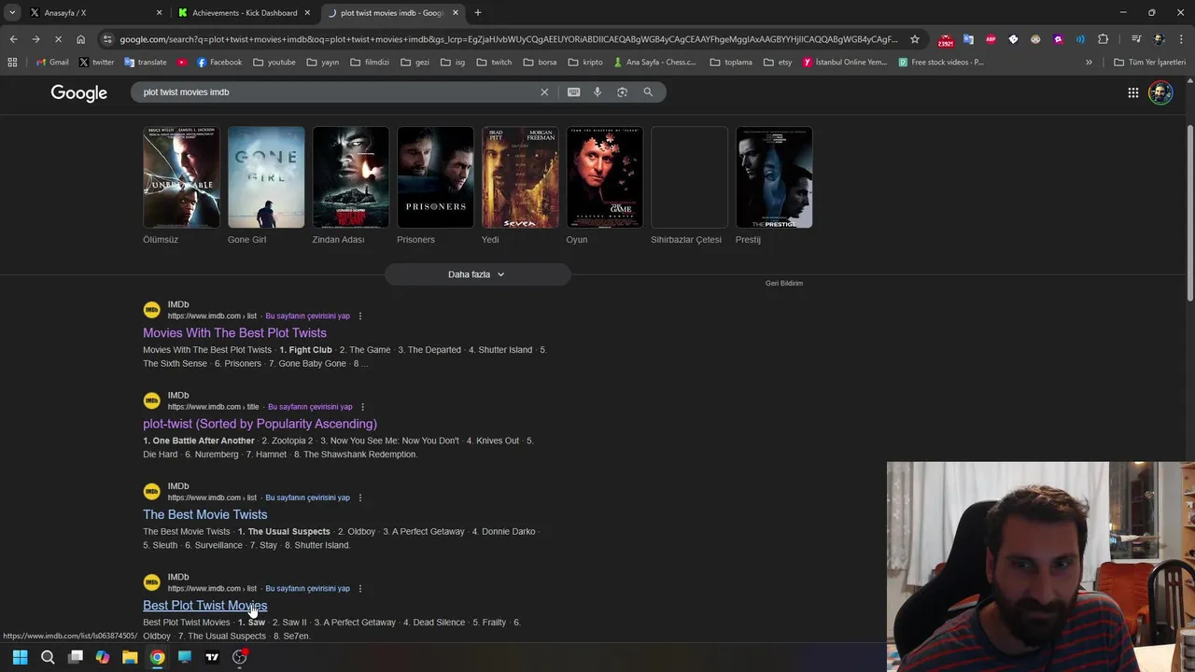
Task: Open the Gmail notifier extension showing 23921
Action: click(946, 39)
